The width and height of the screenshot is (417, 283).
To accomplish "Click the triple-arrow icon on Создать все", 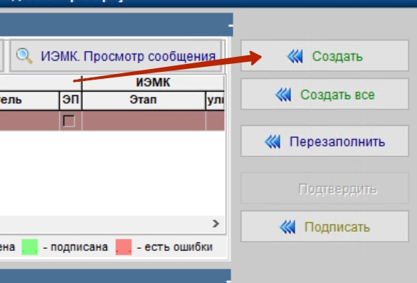I will [283, 95].
